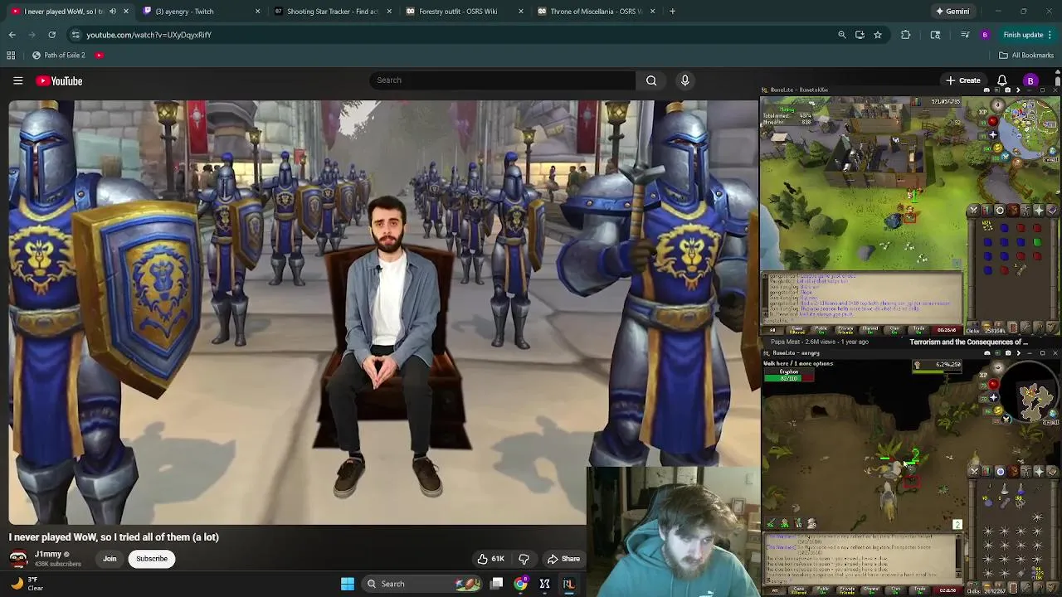Open browser media controls menu

965,35
